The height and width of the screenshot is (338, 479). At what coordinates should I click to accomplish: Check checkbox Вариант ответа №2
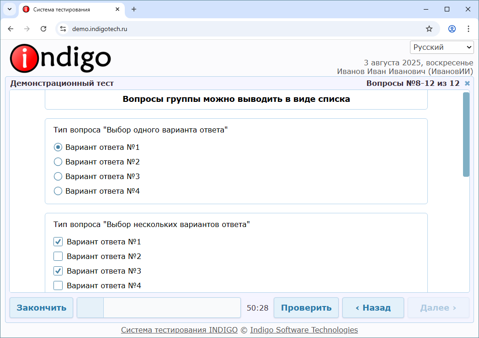58,257
